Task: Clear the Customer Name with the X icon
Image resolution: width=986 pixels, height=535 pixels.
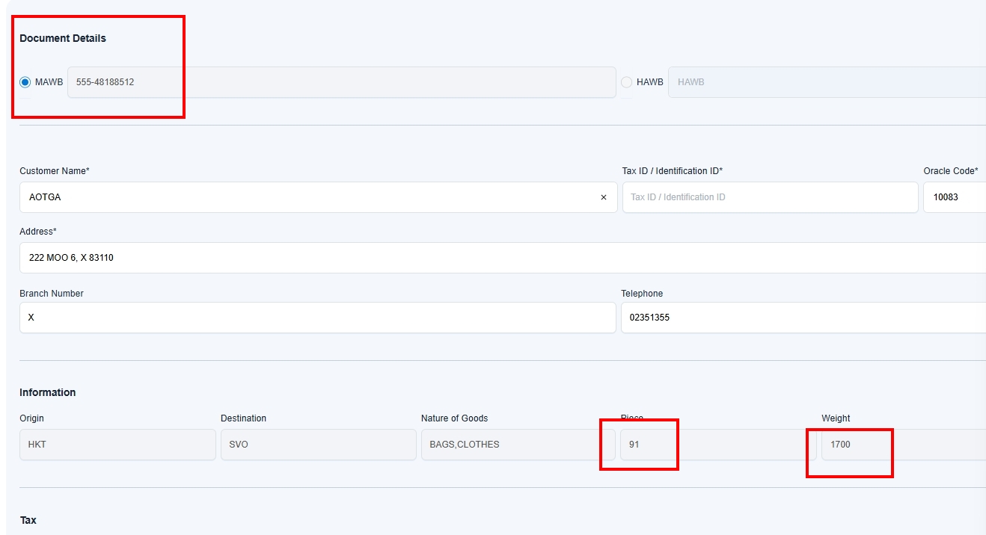Action: (604, 197)
